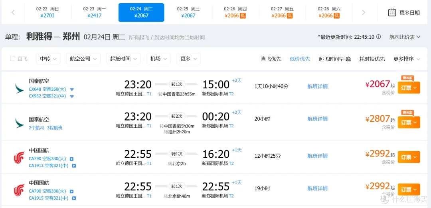The height and width of the screenshot is (208, 431).
Task: Click video icon beside CA790 in 16:20 arrival row
Action: pos(71,159)
